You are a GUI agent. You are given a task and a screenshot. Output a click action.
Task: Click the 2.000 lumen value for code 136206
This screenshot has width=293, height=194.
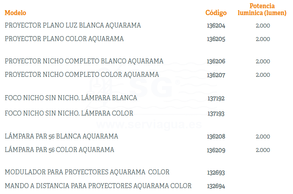tap(263, 61)
